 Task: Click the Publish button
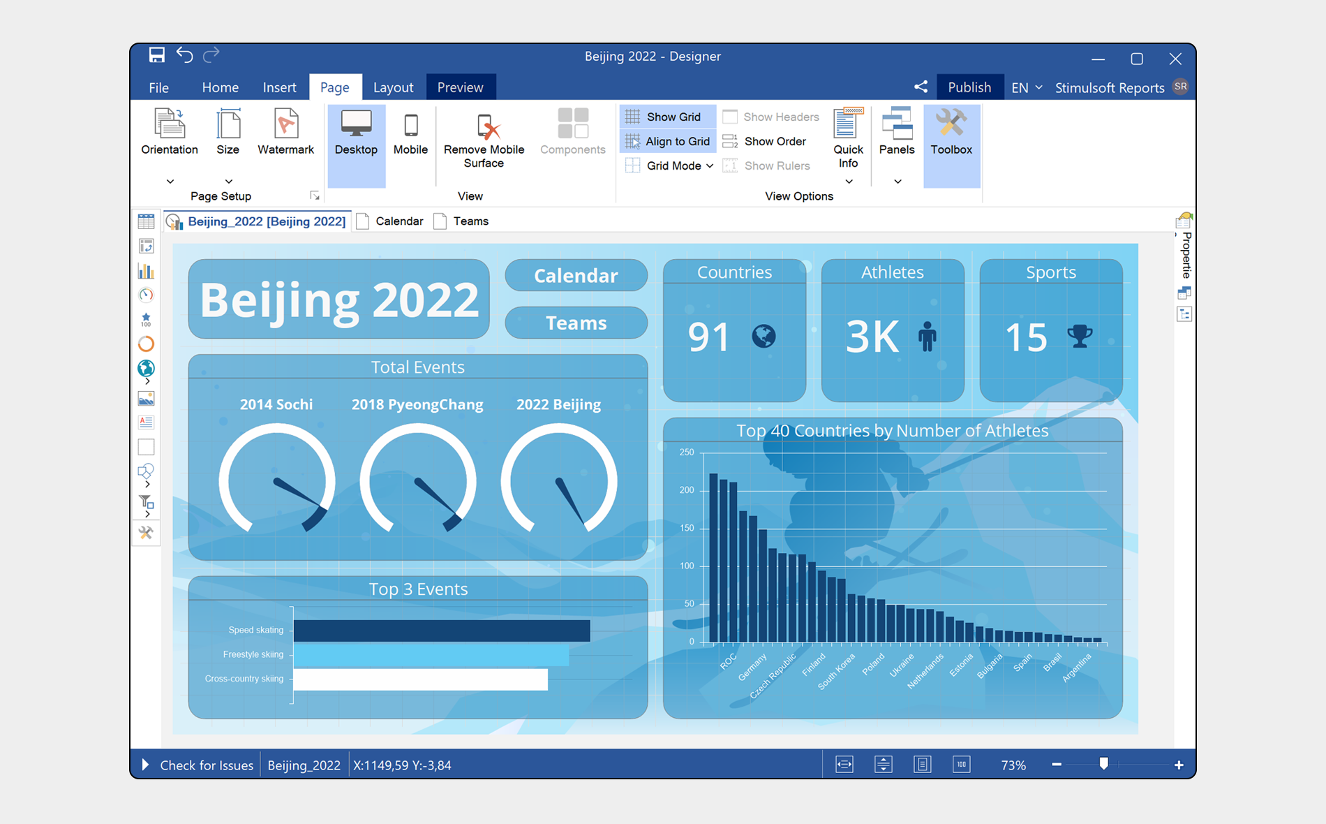[969, 87]
